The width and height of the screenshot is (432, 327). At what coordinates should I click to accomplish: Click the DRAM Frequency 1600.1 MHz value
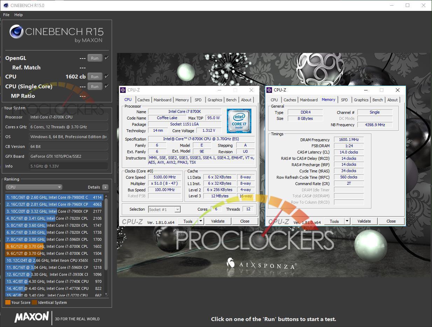pyautogui.click(x=349, y=139)
